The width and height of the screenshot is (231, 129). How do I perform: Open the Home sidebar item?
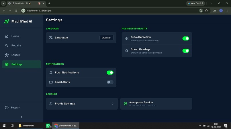21,36
